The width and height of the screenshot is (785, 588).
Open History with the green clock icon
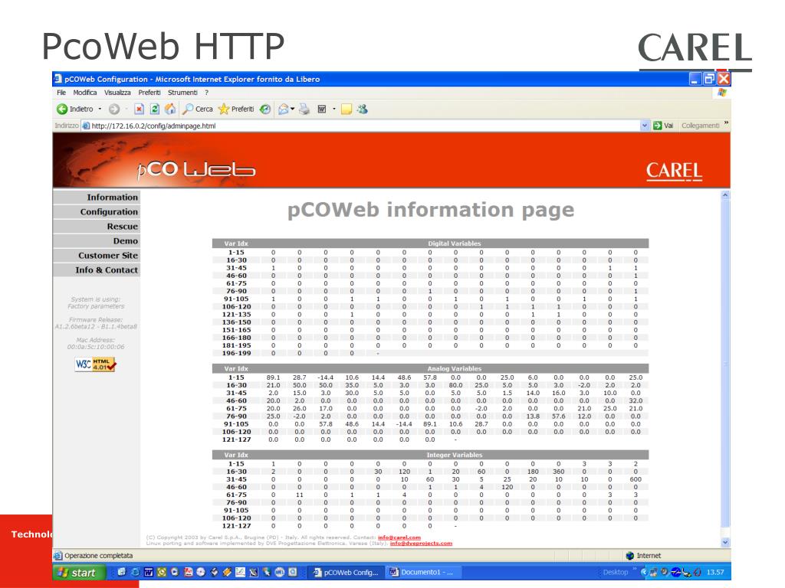[265, 109]
